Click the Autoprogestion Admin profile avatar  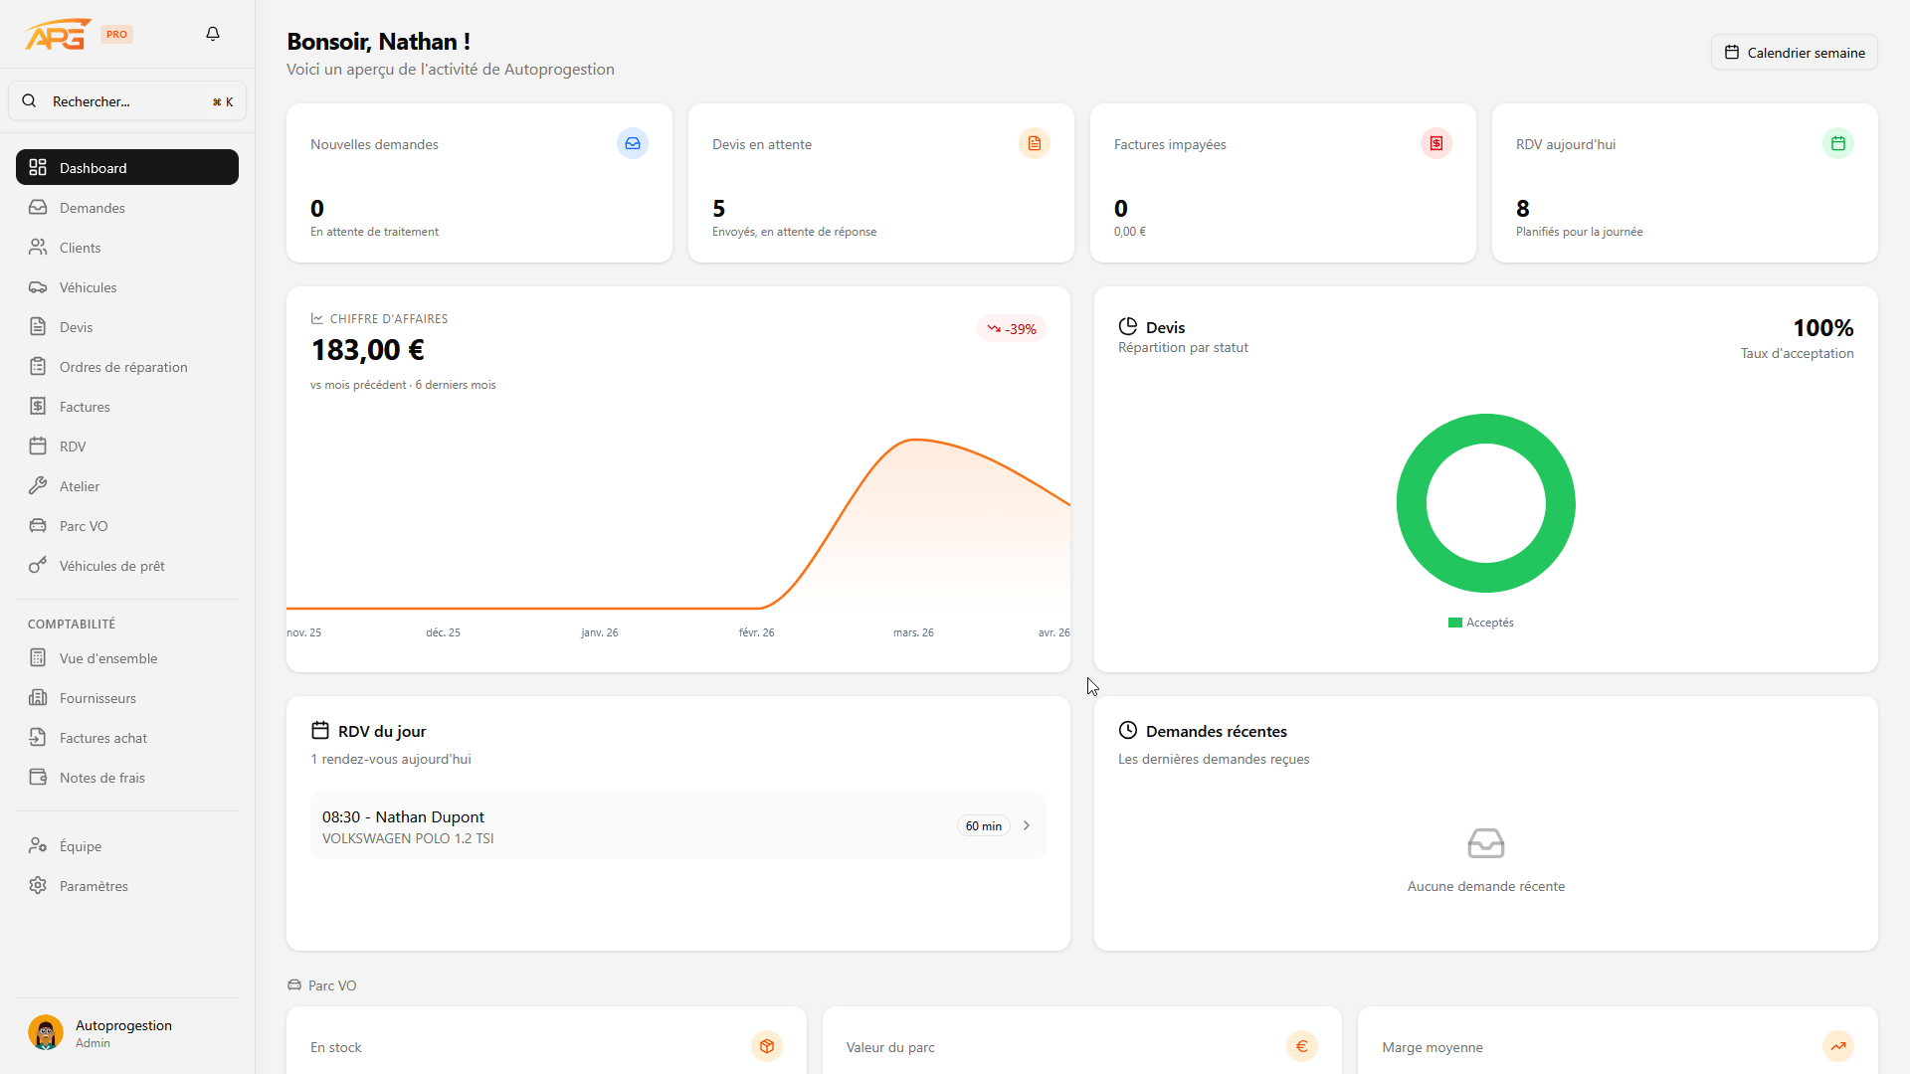(45, 1032)
